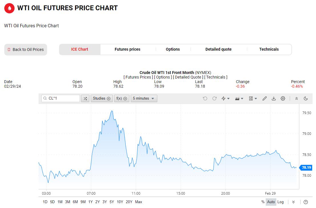Follow the bracketed Detailed Quote link
Image resolution: width=316 pixels, height=208 pixels.
coord(188,77)
